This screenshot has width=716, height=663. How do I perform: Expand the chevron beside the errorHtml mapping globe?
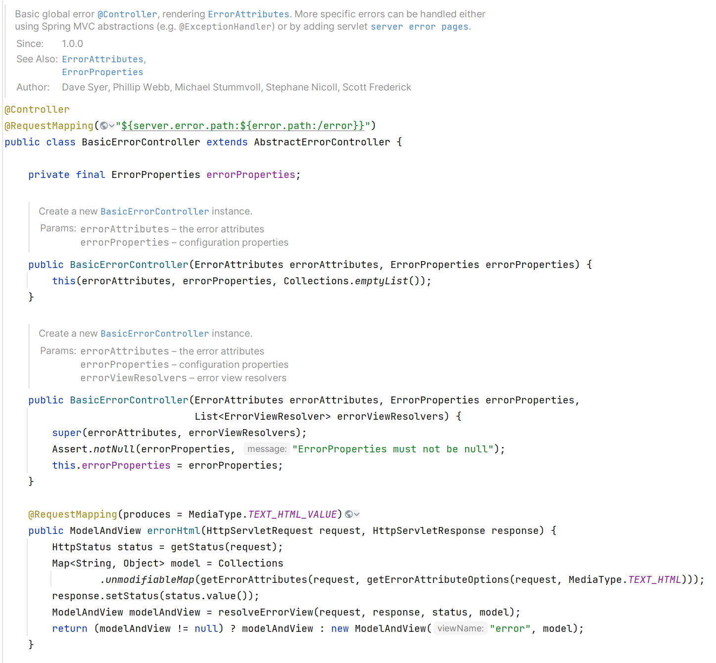click(357, 514)
